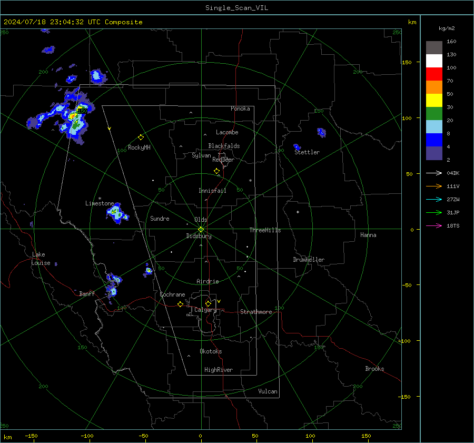Click the Ponoka town label
Viewport: 474px width, 443px height.
pyautogui.click(x=240, y=109)
